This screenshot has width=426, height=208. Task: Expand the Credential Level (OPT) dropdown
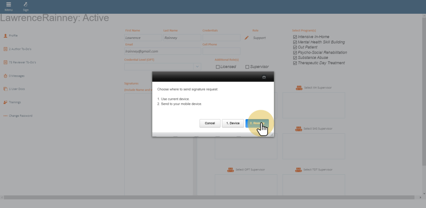[197, 66]
